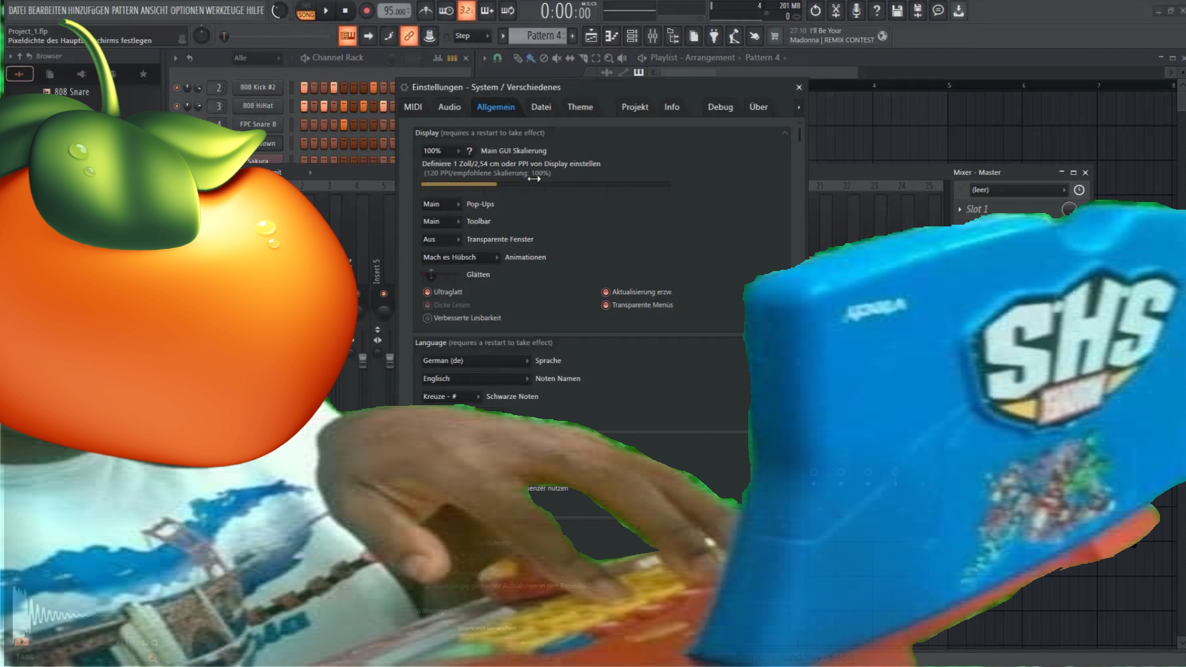Open the Mixer view icon

click(653, 36)
